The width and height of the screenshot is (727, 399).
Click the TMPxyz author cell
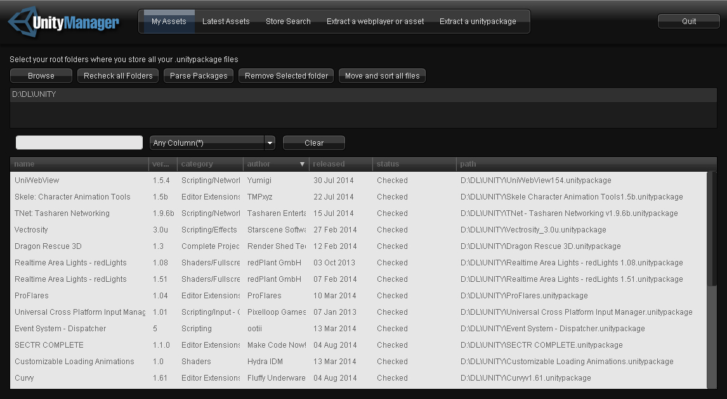point(259,197)
